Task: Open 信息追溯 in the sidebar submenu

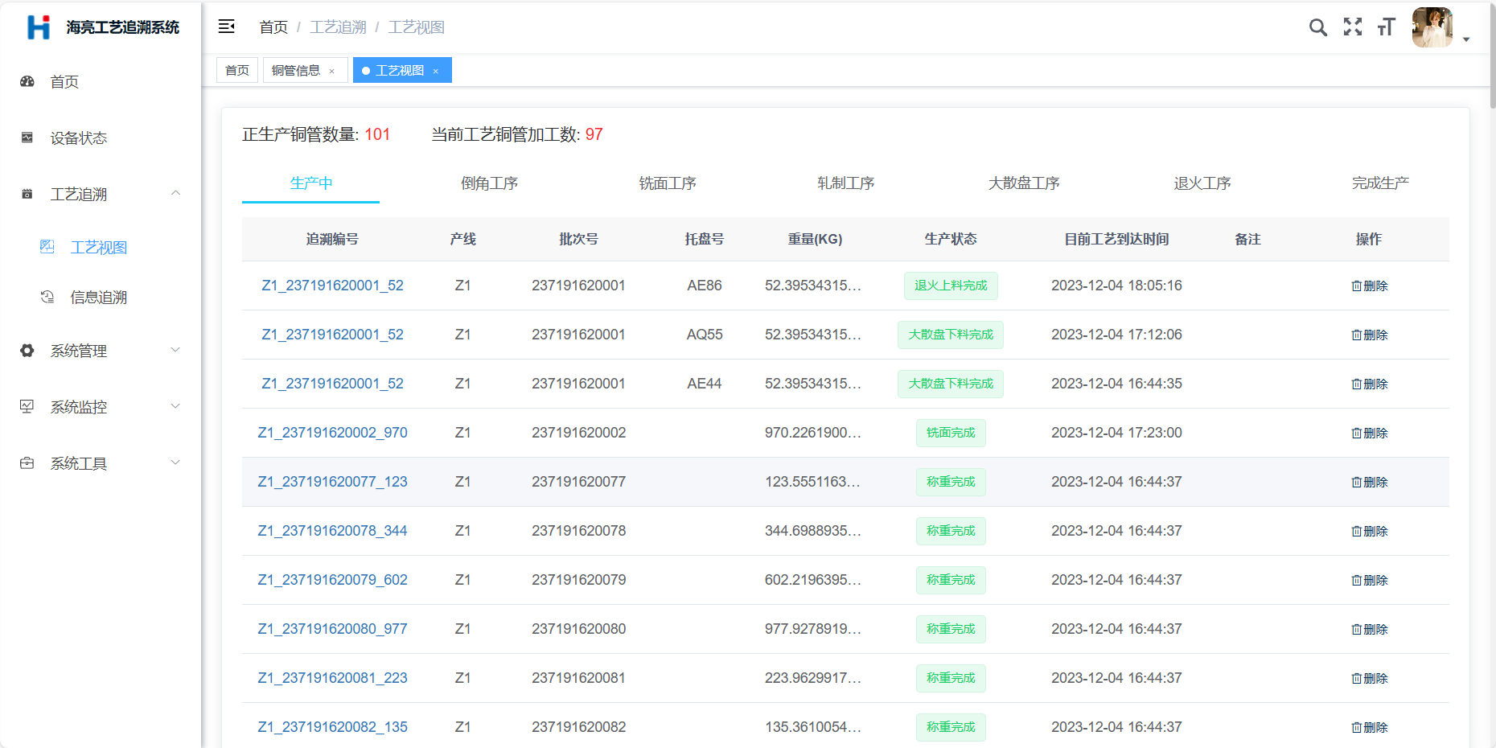Action: pyautogui.click(x=101, y=298)
